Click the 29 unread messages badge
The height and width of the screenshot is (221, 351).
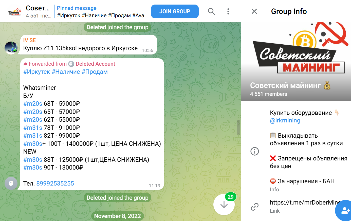tap(231, 197)
